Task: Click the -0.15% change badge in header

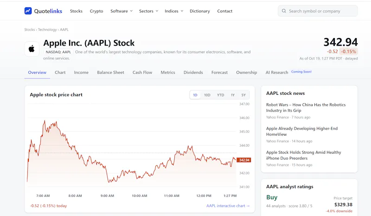Action: click(x=348, y=52)
